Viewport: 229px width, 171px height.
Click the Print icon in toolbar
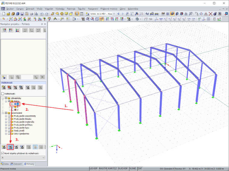click(x=31, y=14)
